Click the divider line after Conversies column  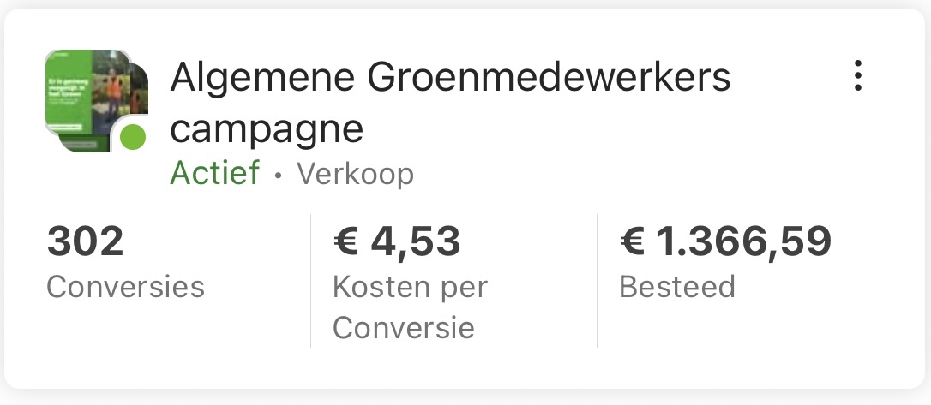click(310, 281)
